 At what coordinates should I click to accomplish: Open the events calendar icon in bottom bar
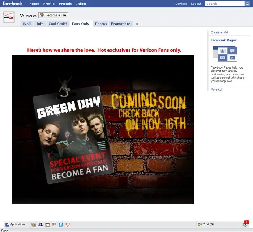click(x=47, y=224)
